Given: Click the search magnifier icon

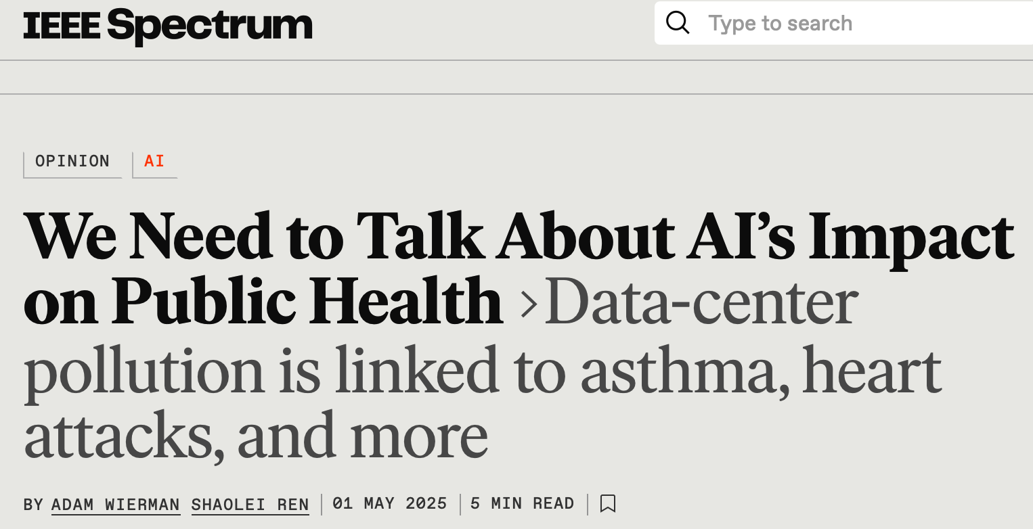Looking at the screenshot, I should [678, 23].
